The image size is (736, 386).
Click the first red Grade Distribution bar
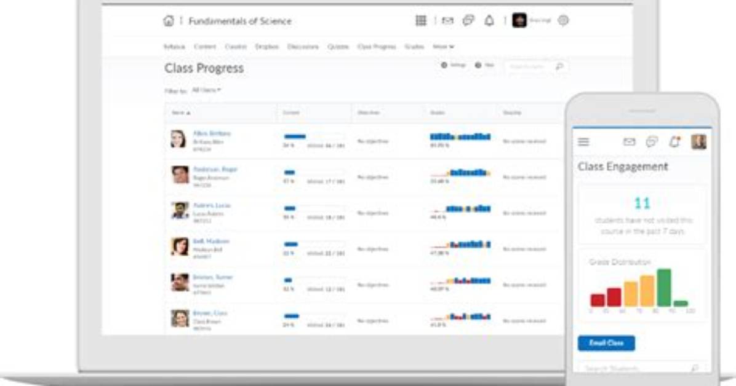point(598,300)
